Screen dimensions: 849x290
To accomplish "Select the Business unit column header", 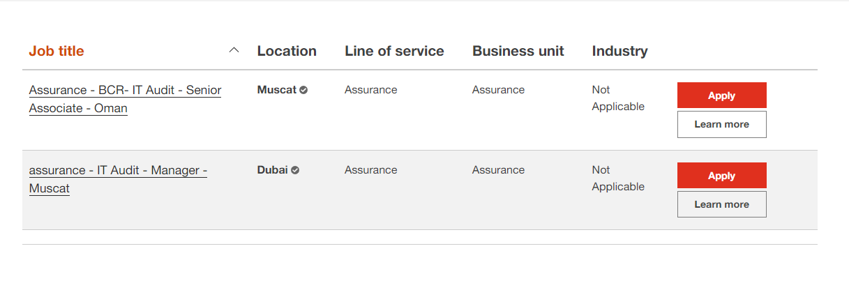I will click(x=518, y=51).
